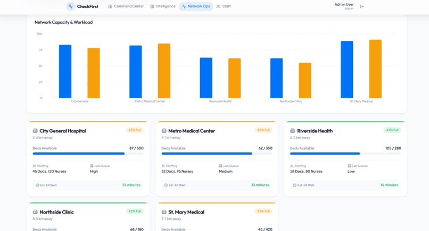Click Lab Queue icon in City General card
429x231 pixels.
[92, 166]
